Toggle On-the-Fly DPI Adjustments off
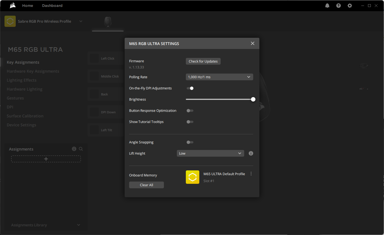This screenshot has height=235, width=384. point(190,88)
